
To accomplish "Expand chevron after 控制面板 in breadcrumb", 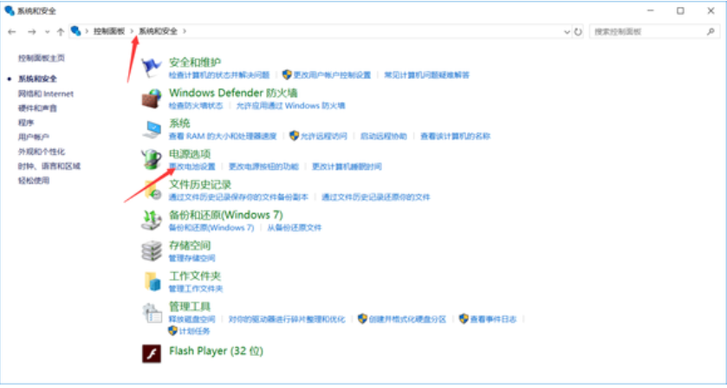I will [x=133, y=31].
